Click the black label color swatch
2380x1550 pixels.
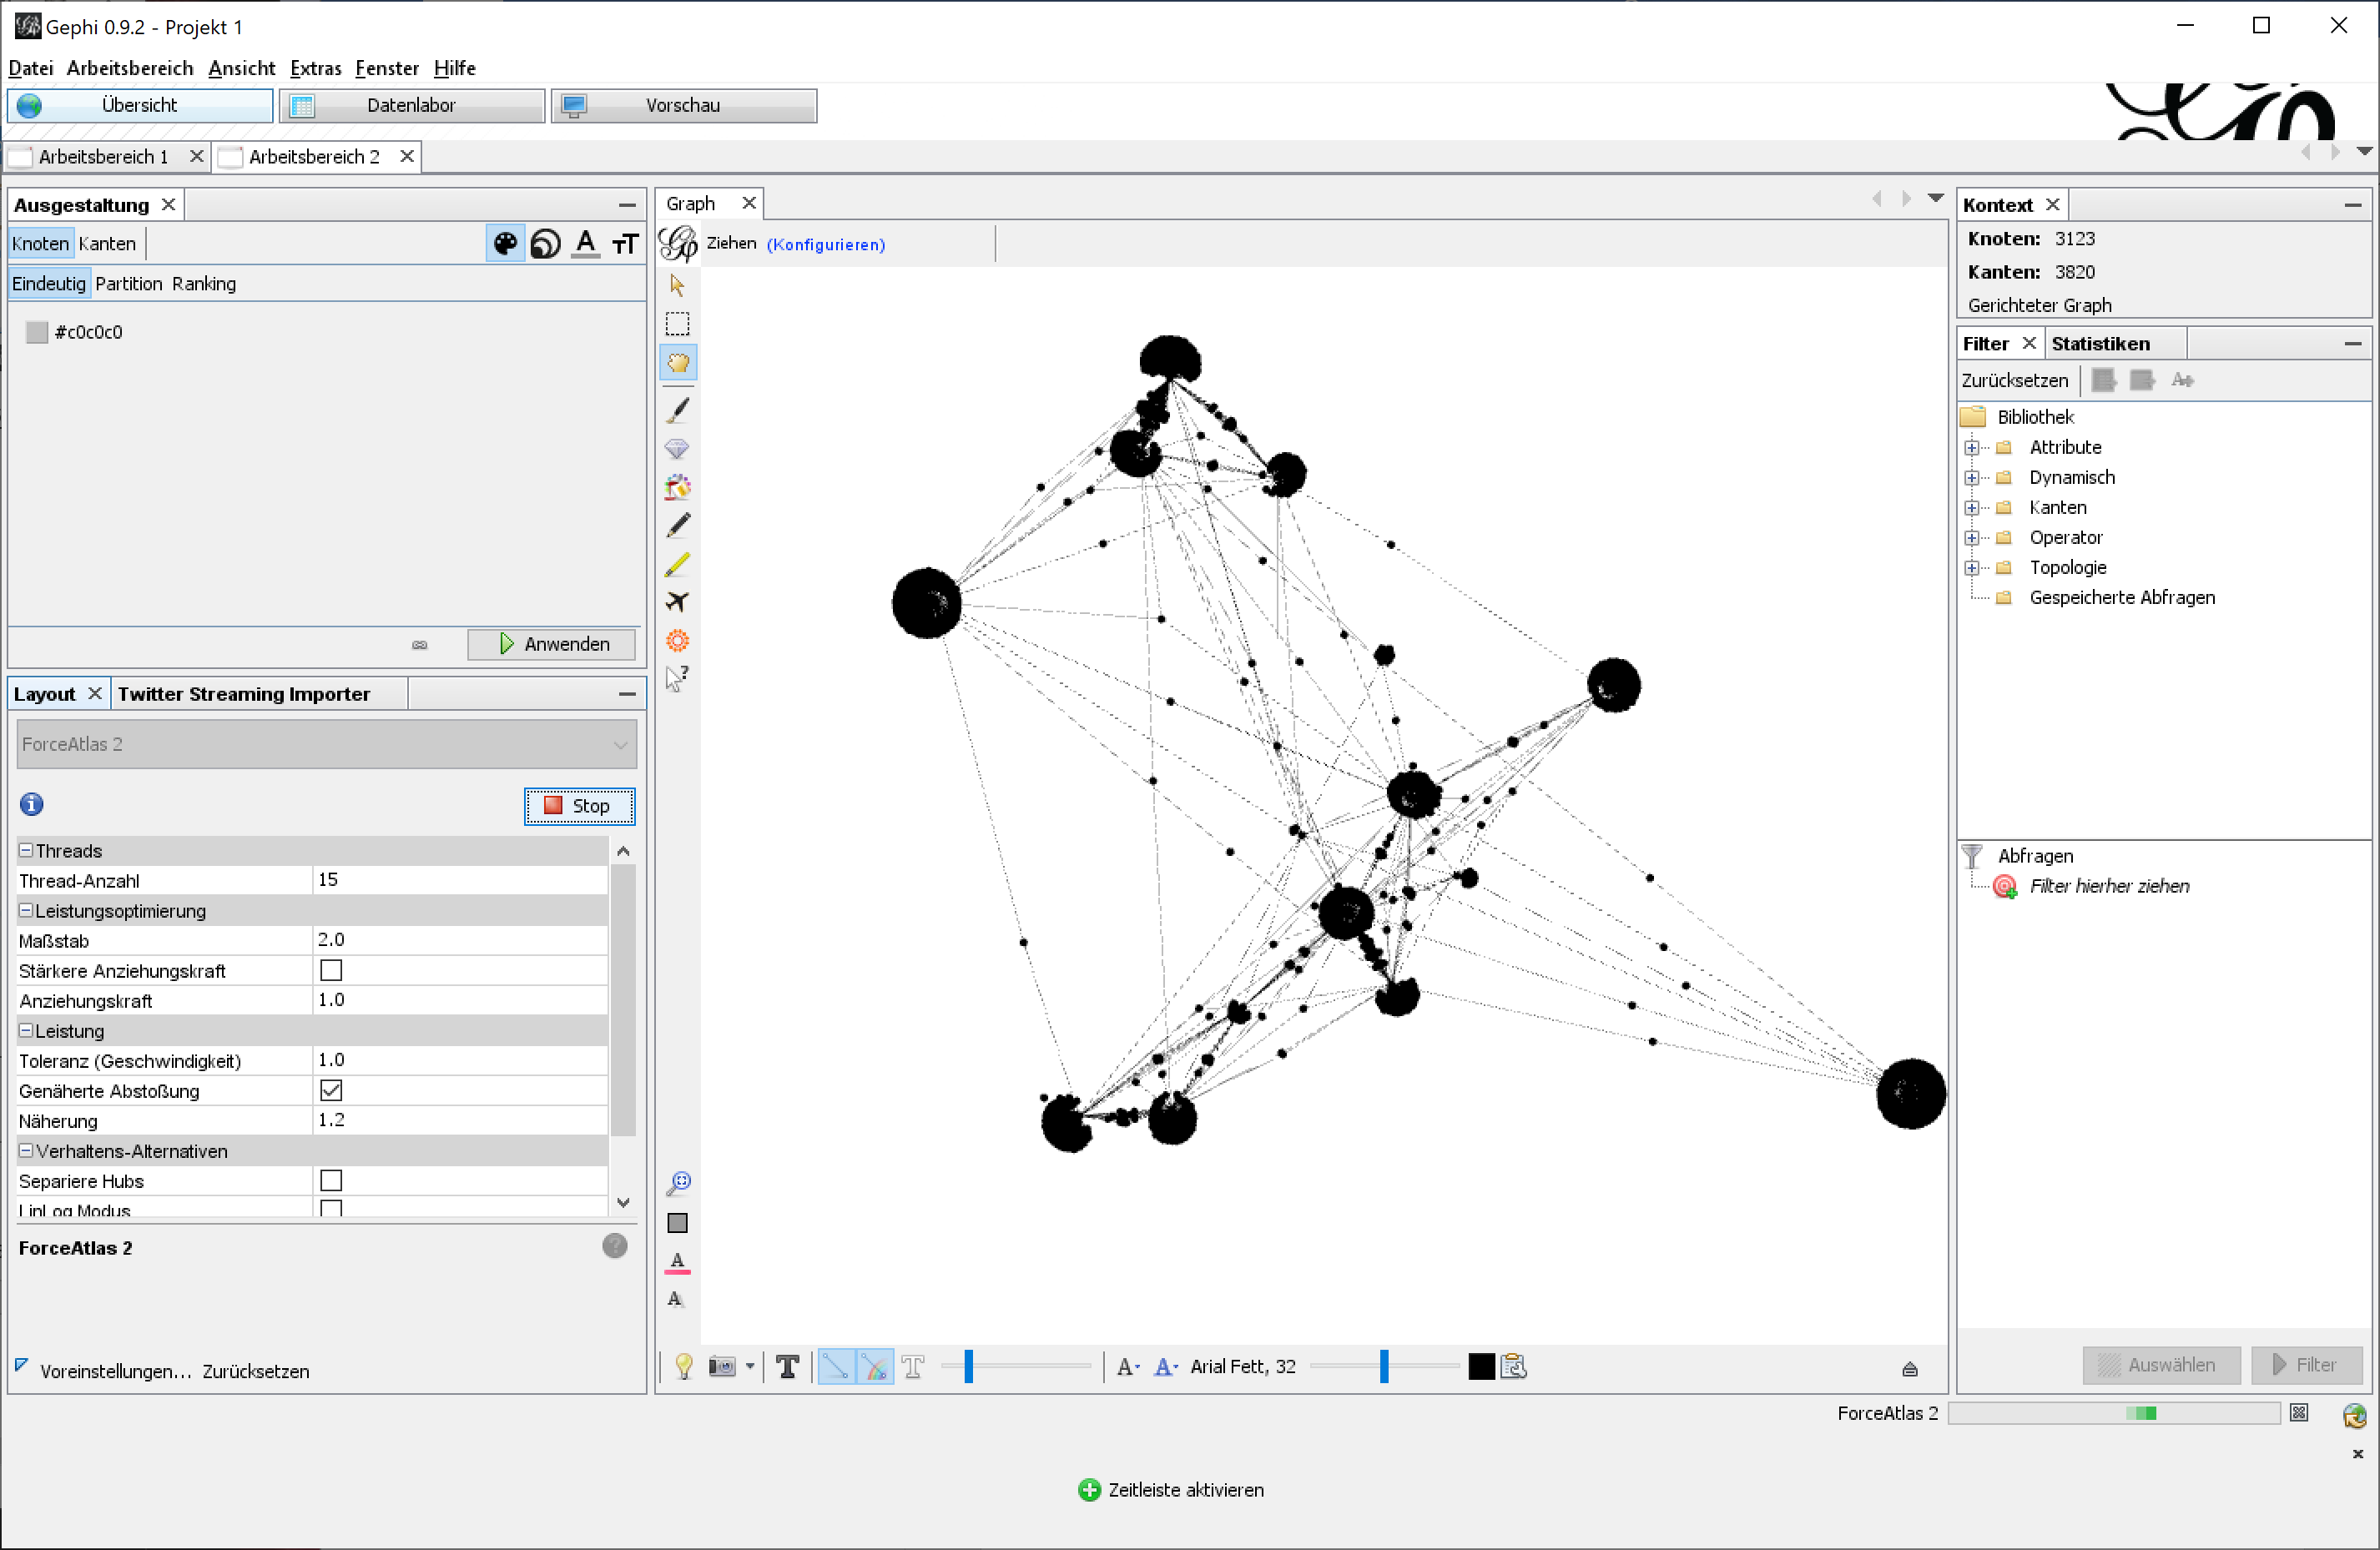coord(1480,1366)
